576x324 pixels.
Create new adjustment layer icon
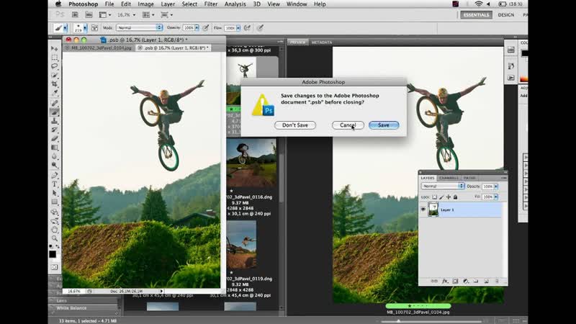click(465, 281)
